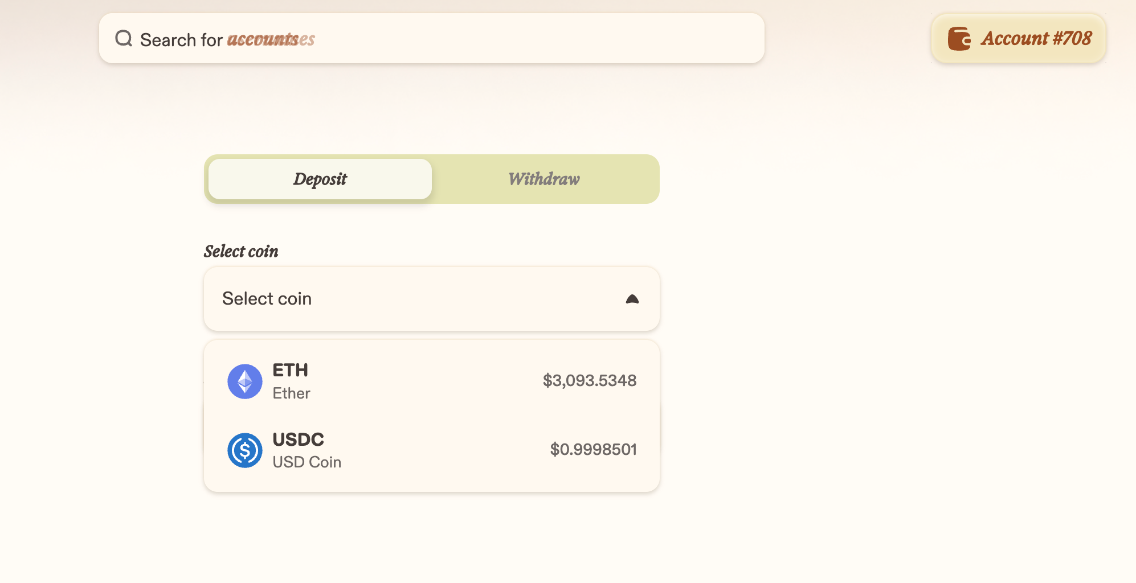This screenshot has height=583, width=1136.
Task: Click the Ether subtitle under ETH
Action: (291, 393)
